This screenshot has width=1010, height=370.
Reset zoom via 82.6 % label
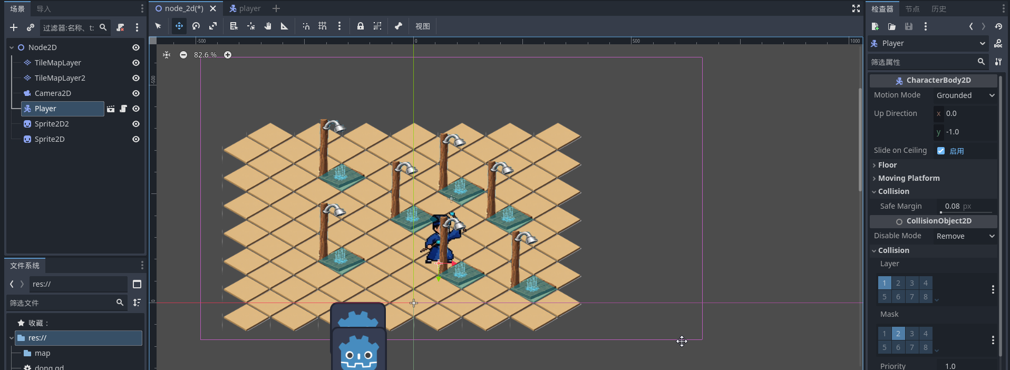(206, 55)
